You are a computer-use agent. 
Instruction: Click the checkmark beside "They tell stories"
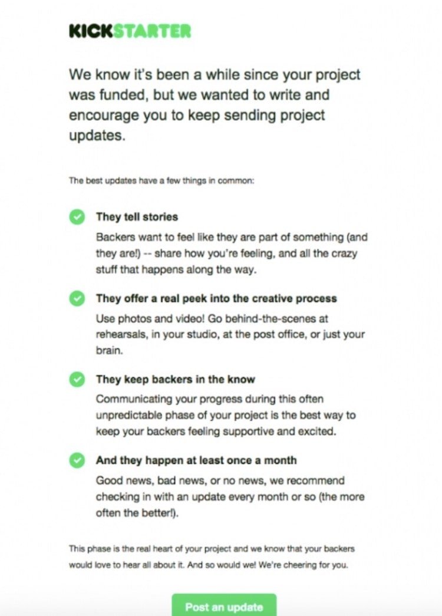pyautogui.click(x=77, y=218)
